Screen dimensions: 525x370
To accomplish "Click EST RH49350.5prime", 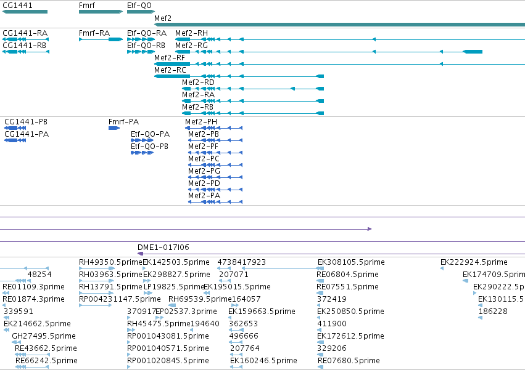I will (x=111, y=262).
